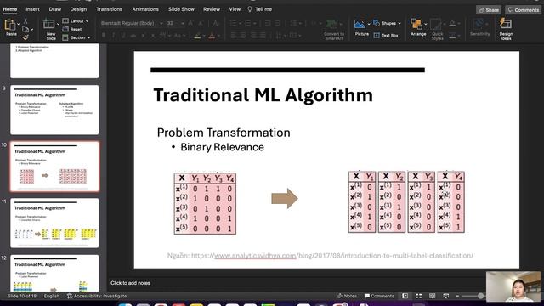Click the text highlight color swatch
The width and height of the screenshot is (544, 306).
coord(197,36)
